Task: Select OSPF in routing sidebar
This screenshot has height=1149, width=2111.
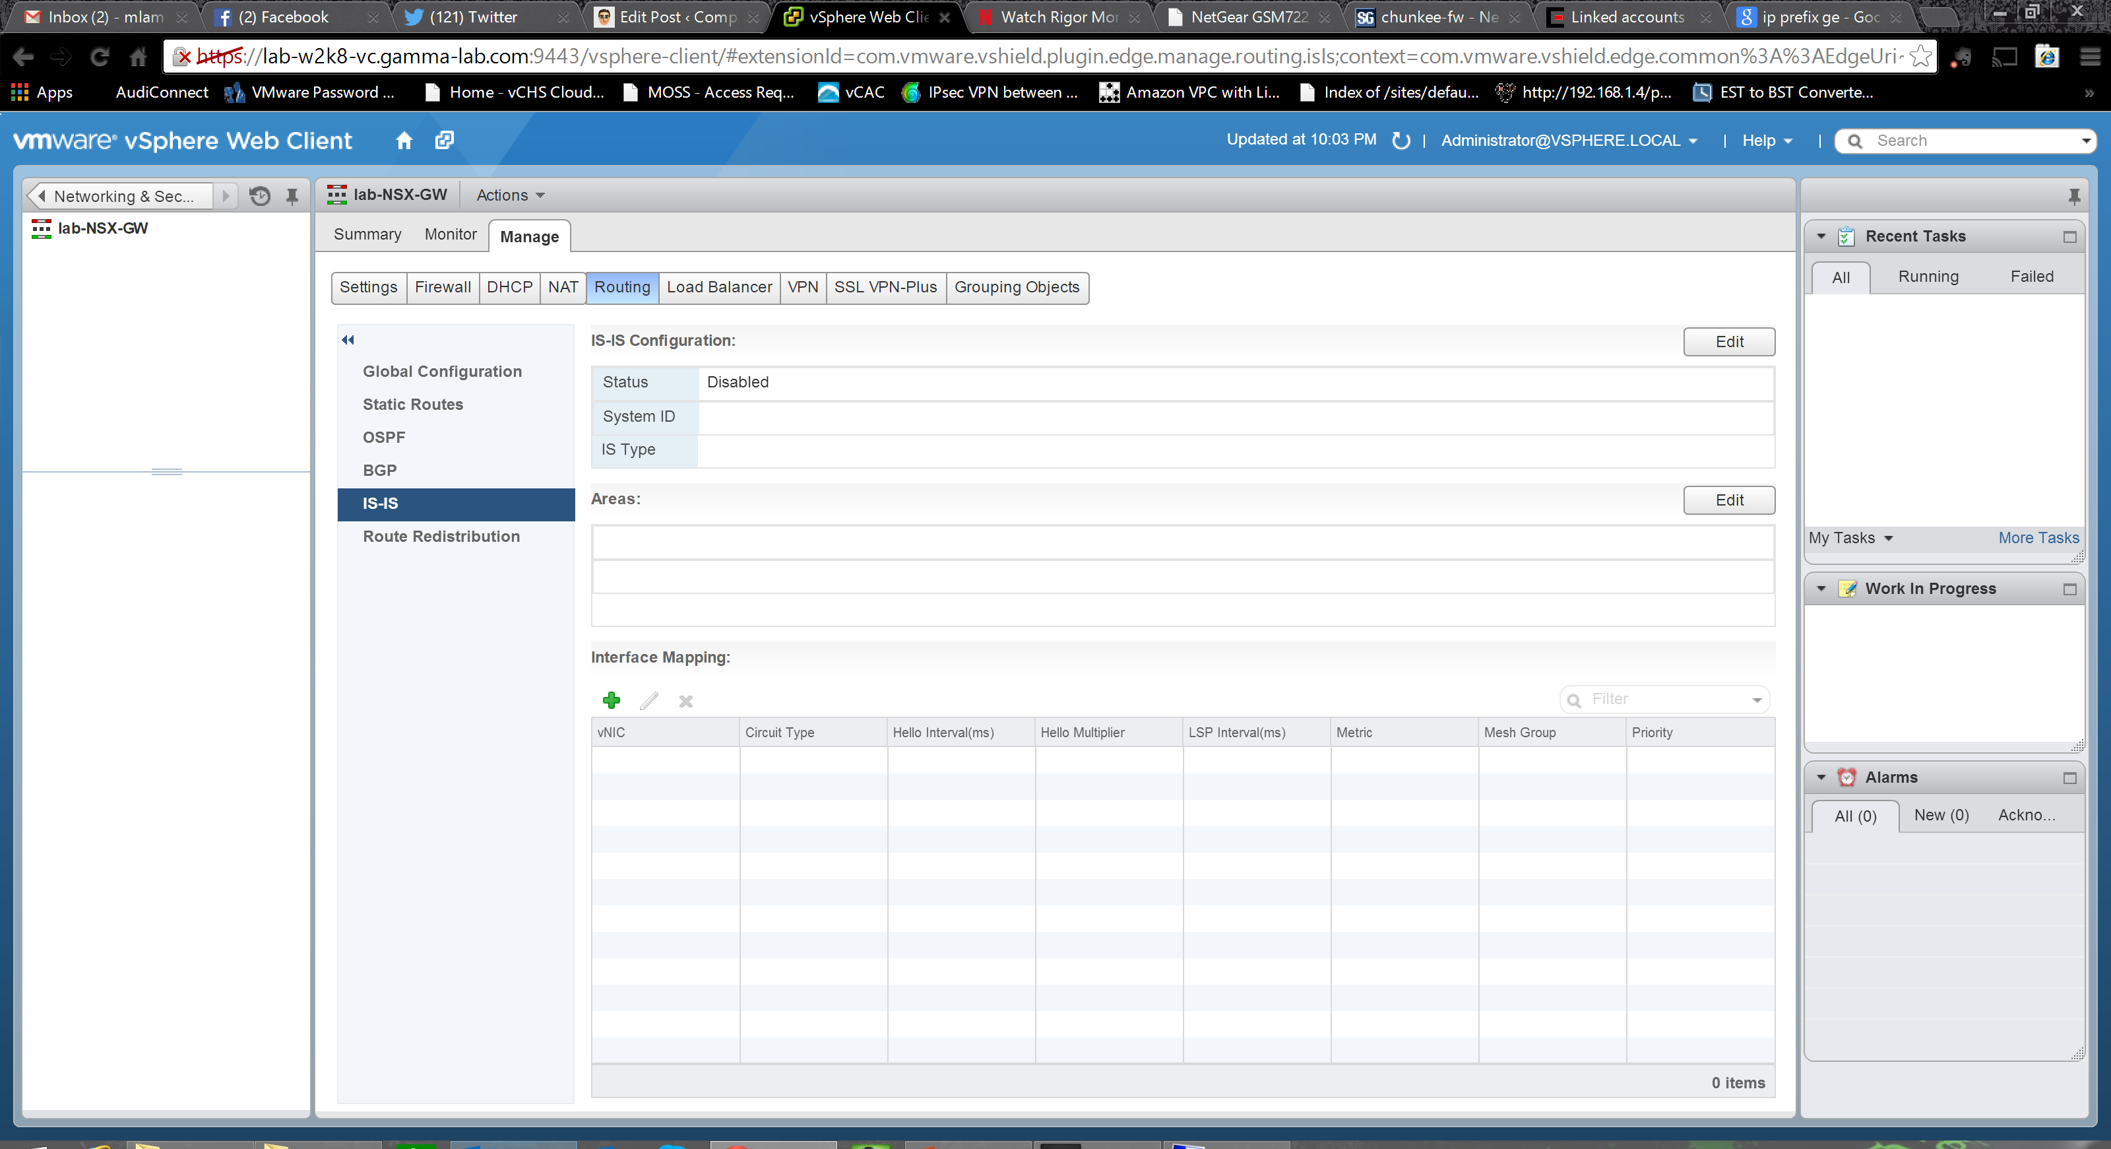Action: [x=383, y=437]
